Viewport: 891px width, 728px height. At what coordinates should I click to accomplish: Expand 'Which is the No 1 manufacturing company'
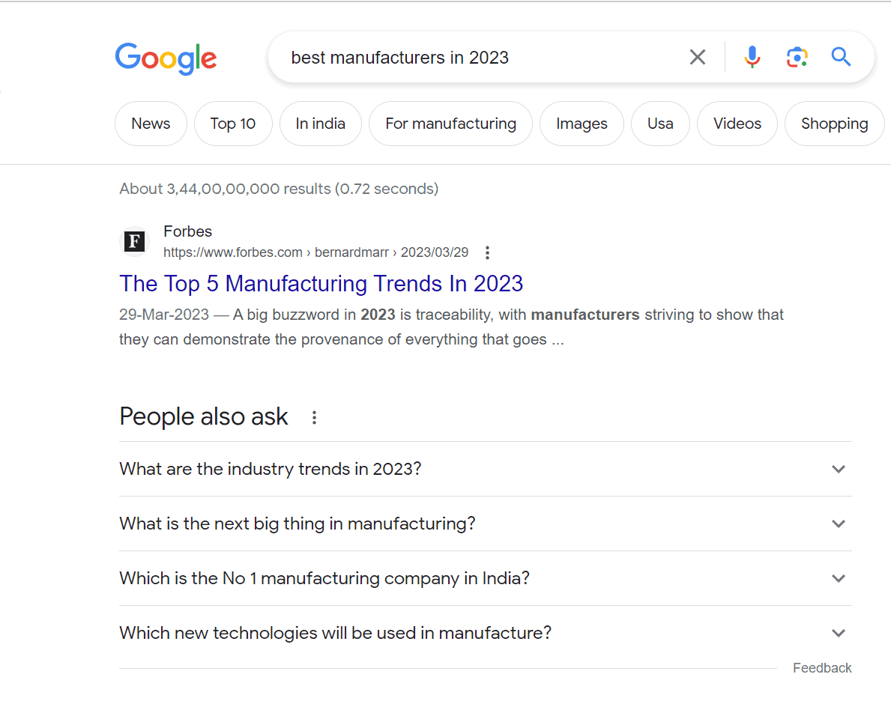[486, 578]
